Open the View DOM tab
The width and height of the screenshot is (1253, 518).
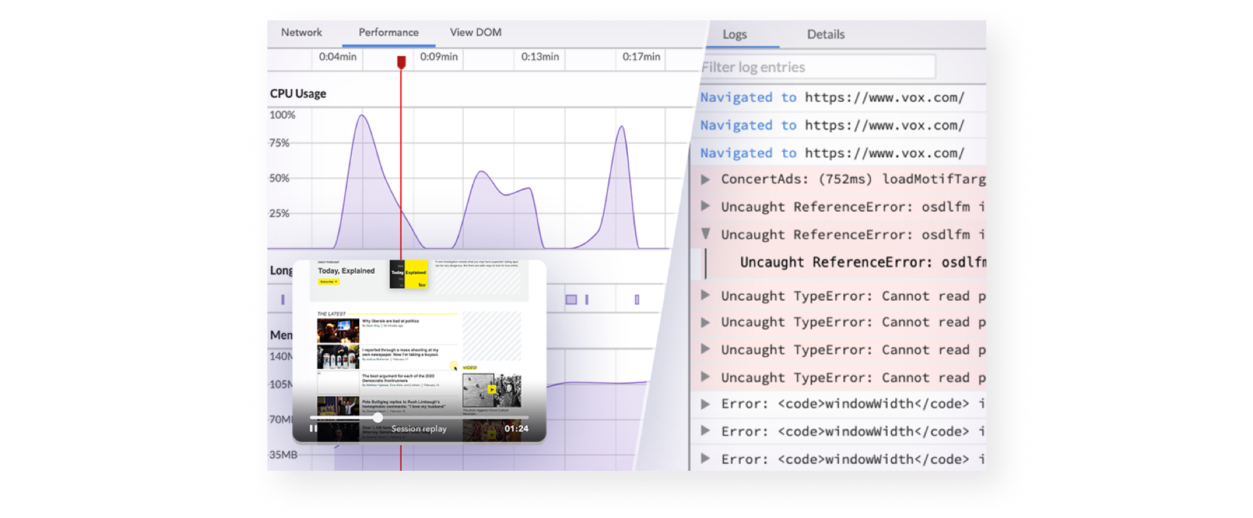coord(475,32)
